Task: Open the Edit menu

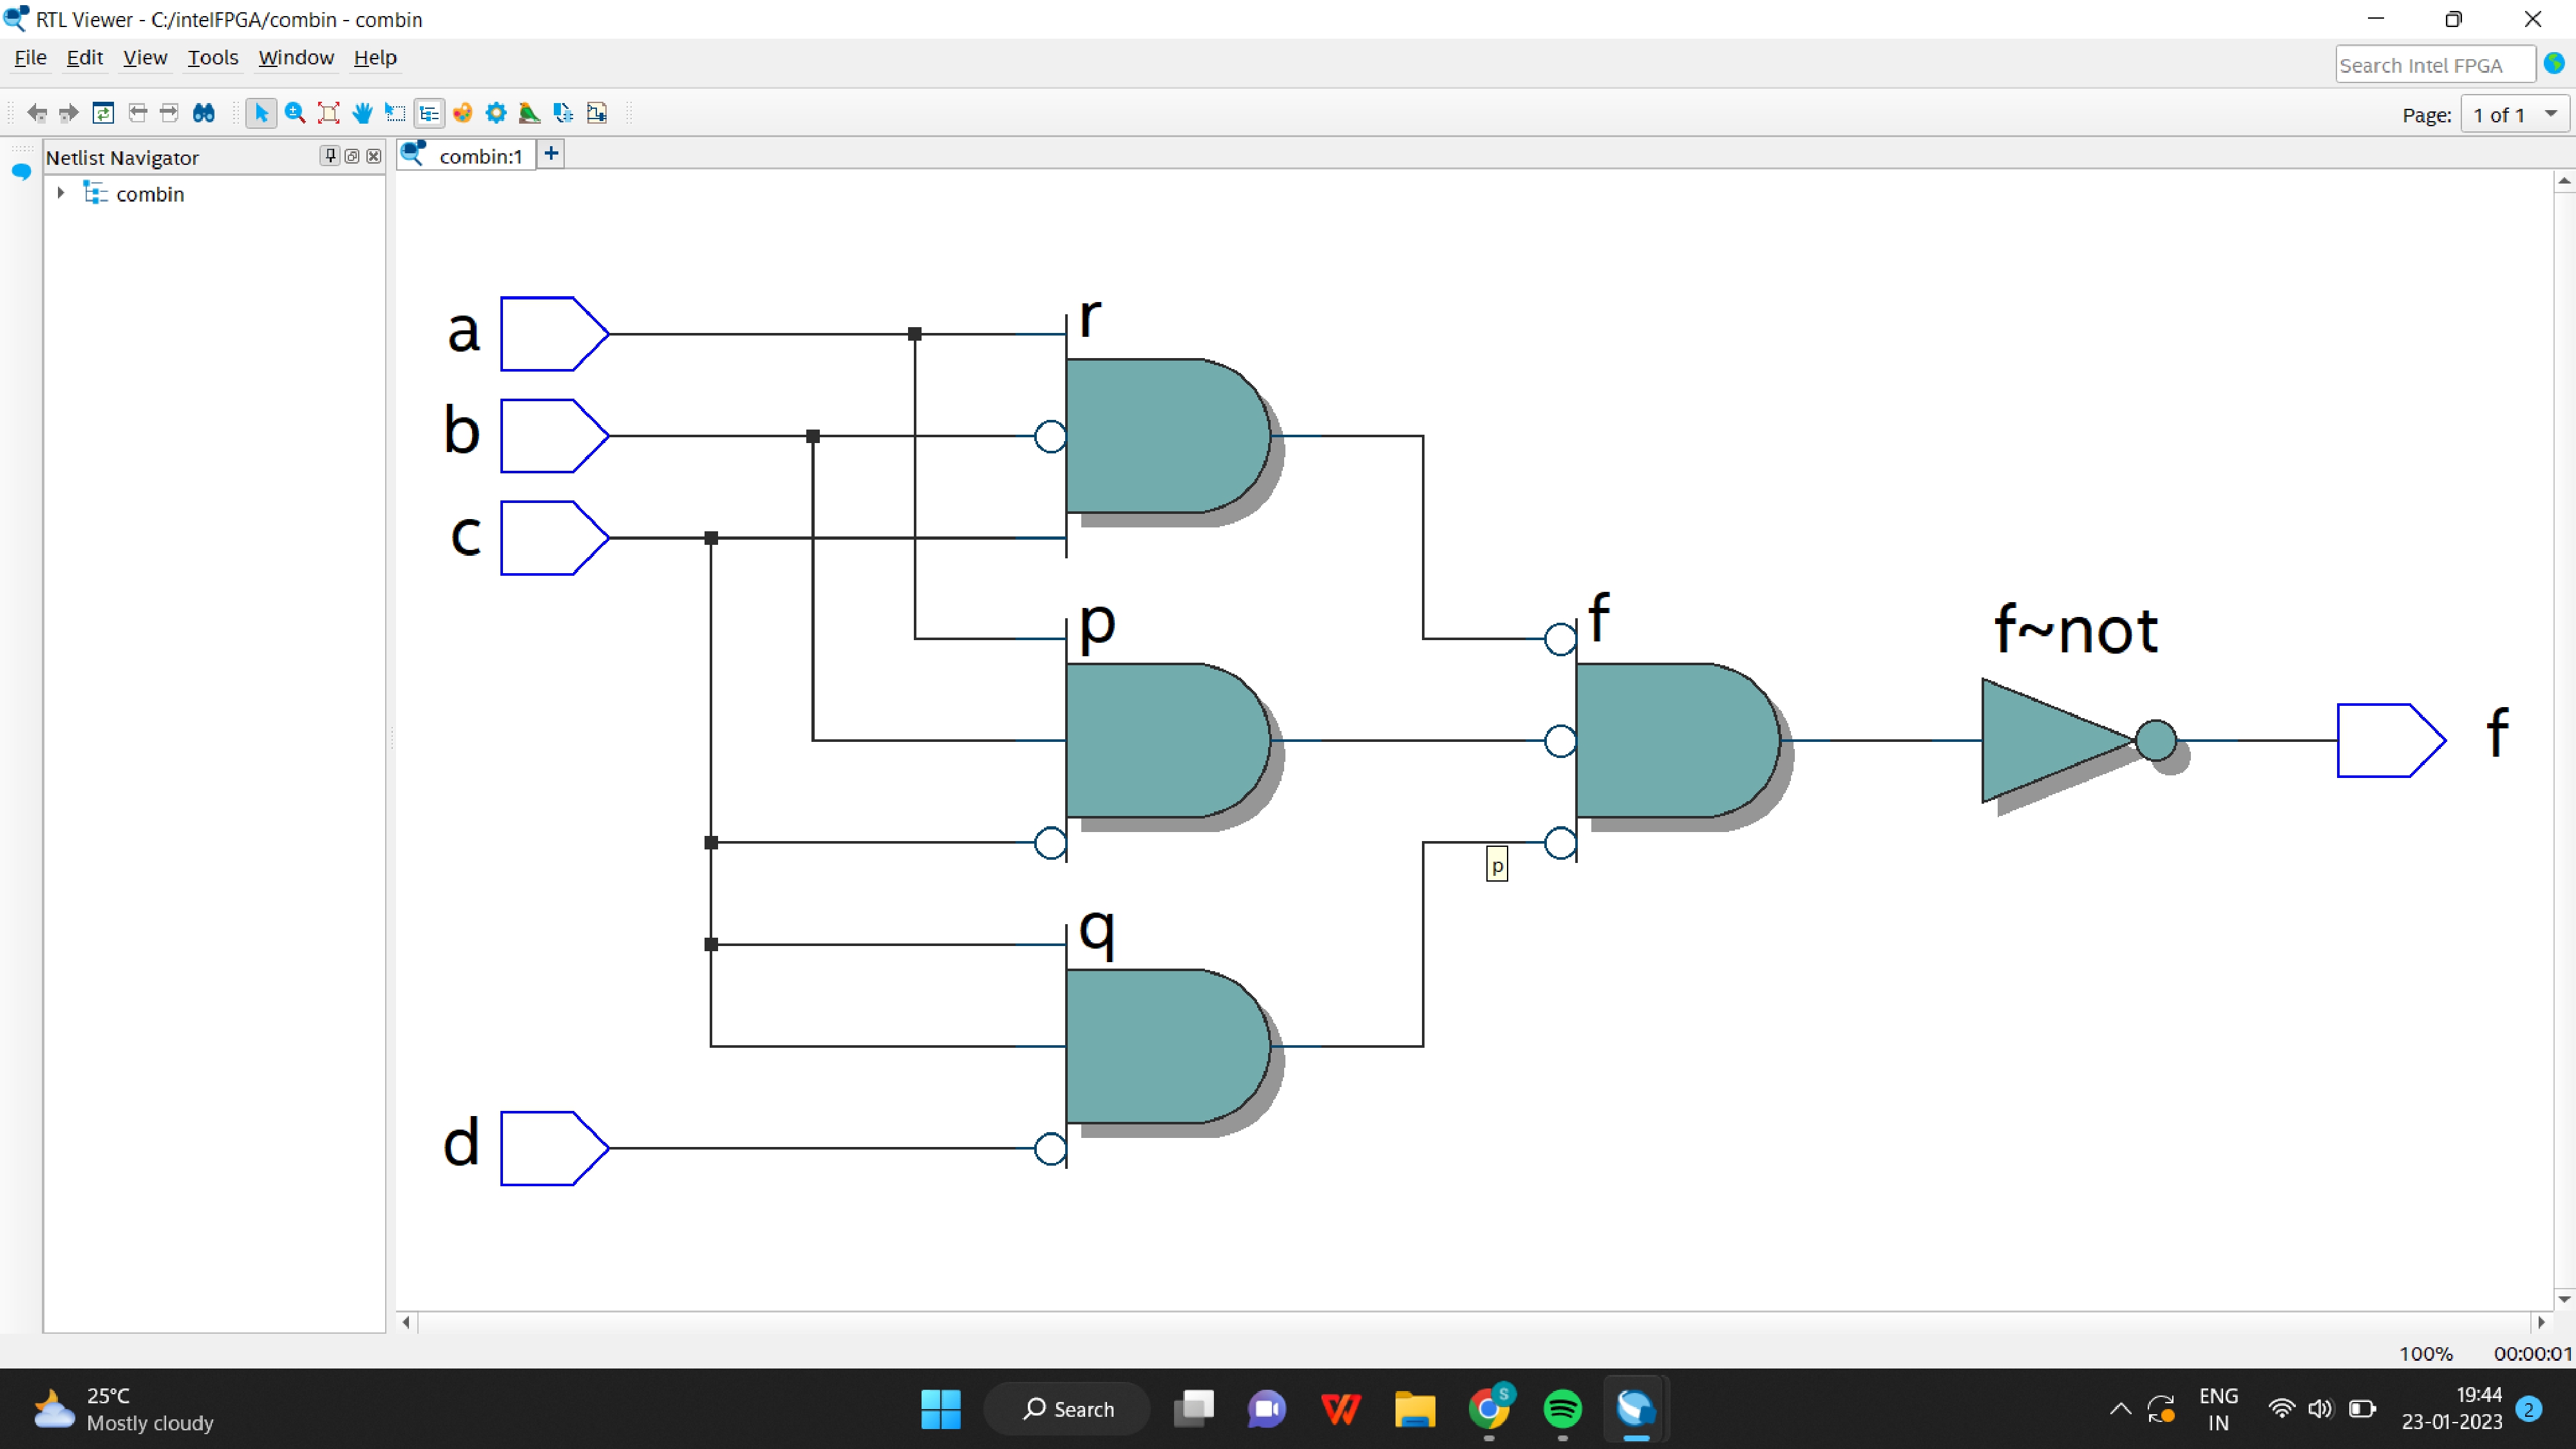Action: coord(85,58)
